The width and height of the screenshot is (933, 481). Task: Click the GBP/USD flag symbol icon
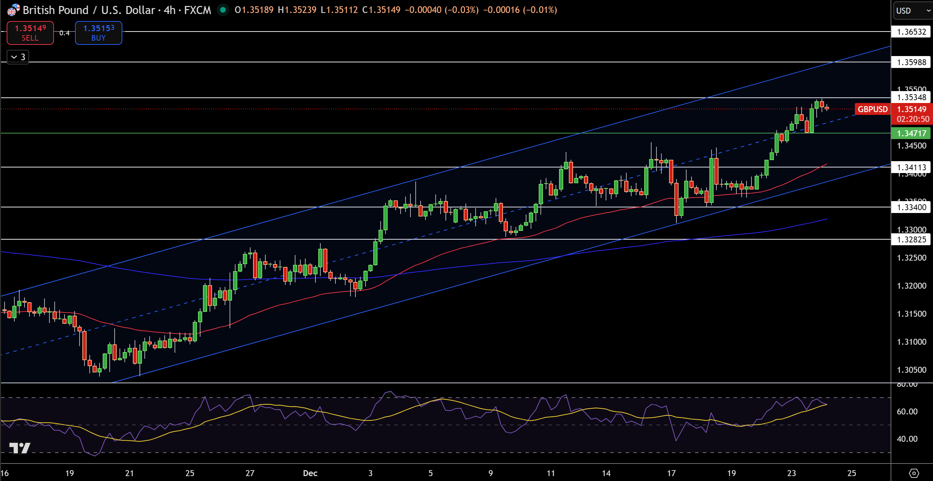13,10
